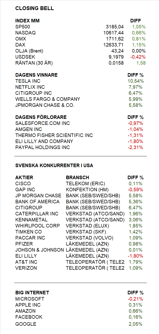Click the VERIZON stock name

(26, 268)
